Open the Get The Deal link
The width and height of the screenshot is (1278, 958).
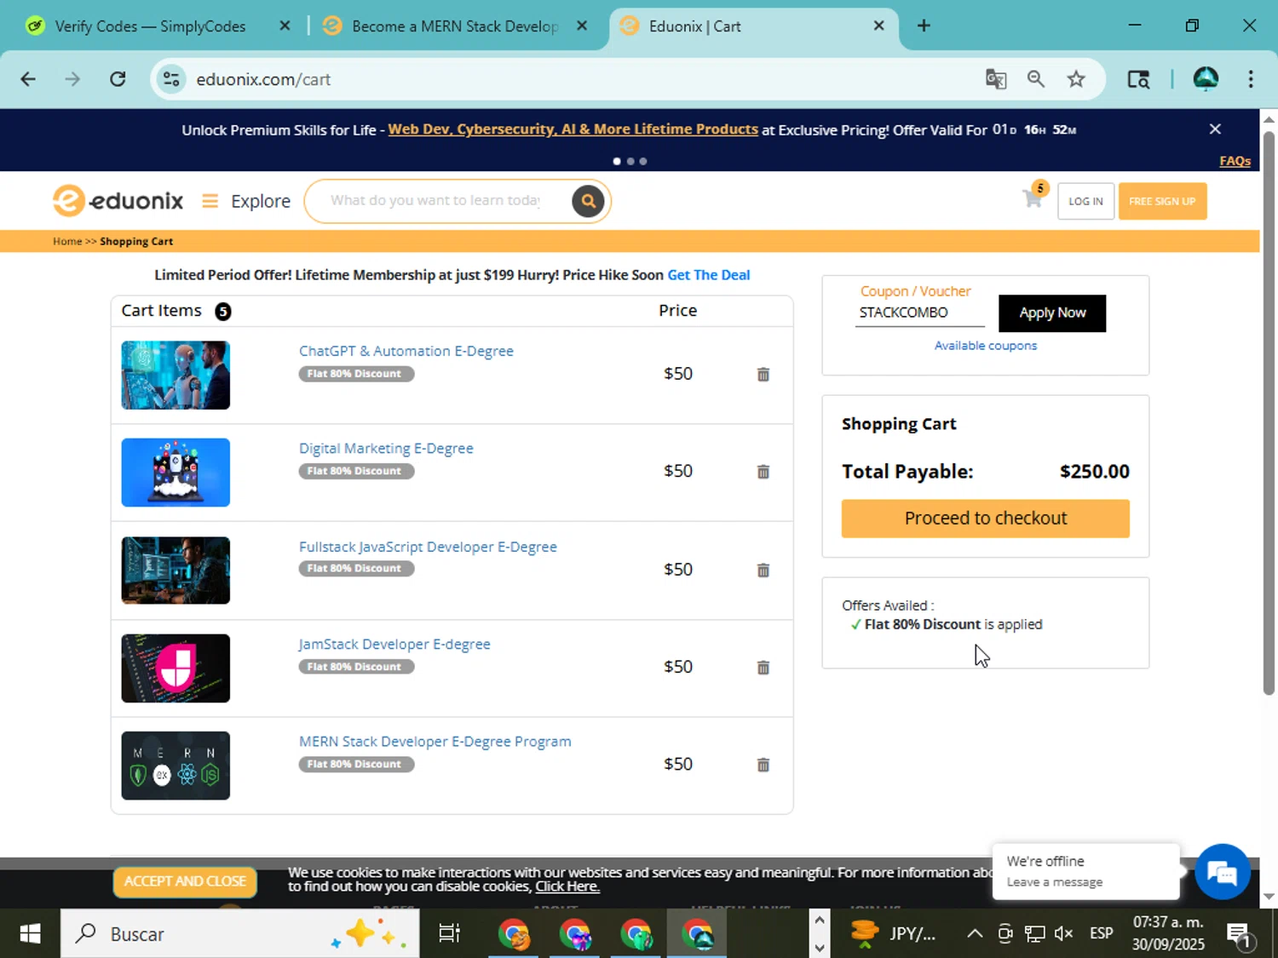coord(708,275)
